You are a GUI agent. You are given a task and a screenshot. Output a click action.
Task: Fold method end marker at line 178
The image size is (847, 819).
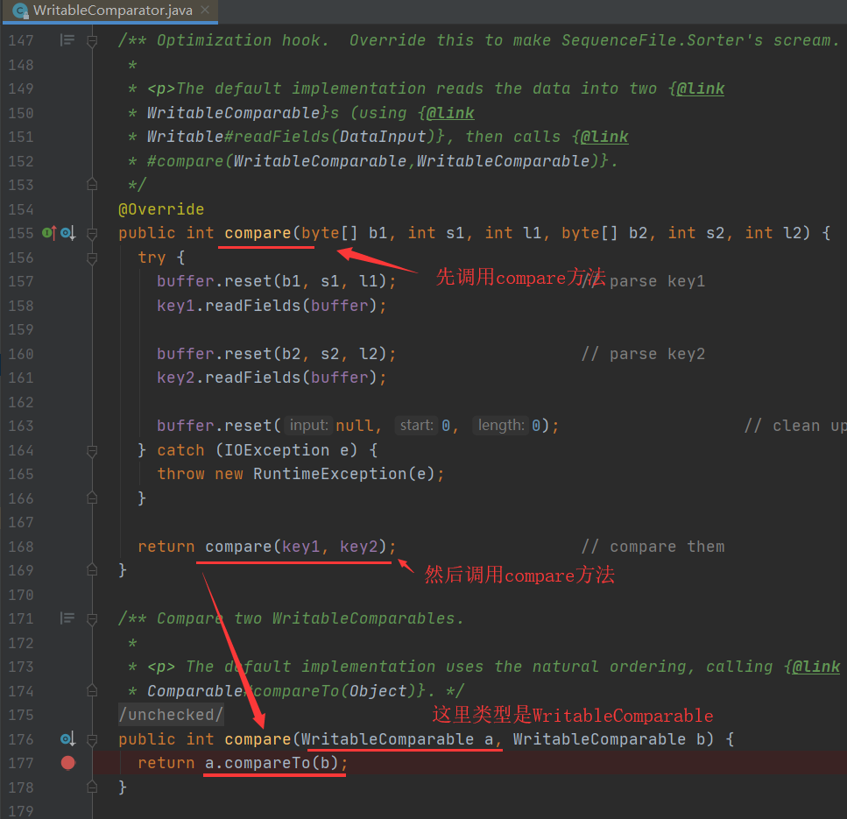click(x=92, y=787)
